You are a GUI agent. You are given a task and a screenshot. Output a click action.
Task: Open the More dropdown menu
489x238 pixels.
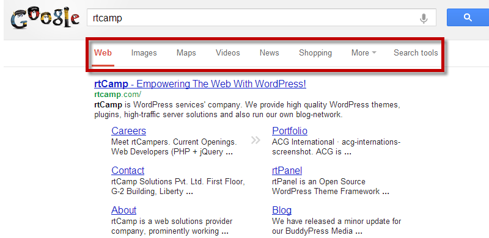(x=364, y=53)
